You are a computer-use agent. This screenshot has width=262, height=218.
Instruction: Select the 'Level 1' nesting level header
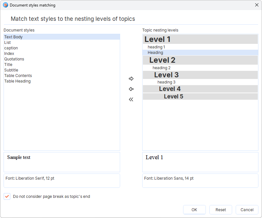[x=157, y=39]
